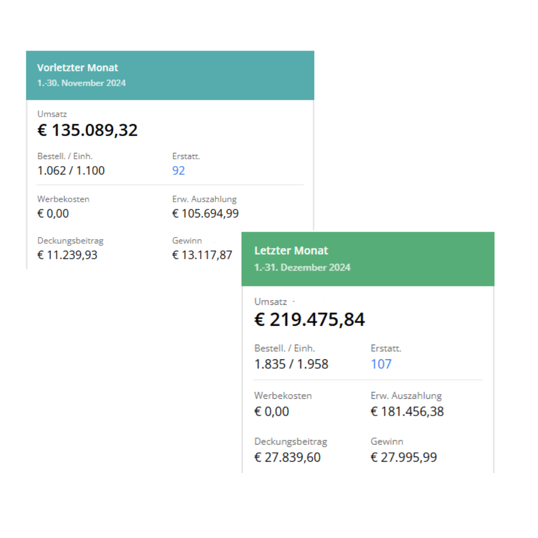Image resolution: width=538 pixels, height=538 pixels.
Task: Click December Erw. Auszahlung € 181.456,38
Action: pyautogui.click(x=407, y=411)
